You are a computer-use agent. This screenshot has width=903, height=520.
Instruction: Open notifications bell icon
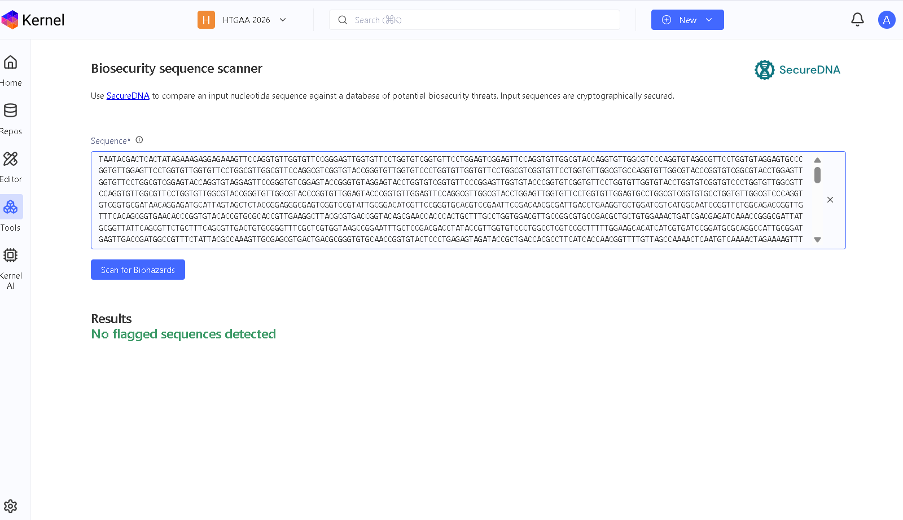[857, 20]
